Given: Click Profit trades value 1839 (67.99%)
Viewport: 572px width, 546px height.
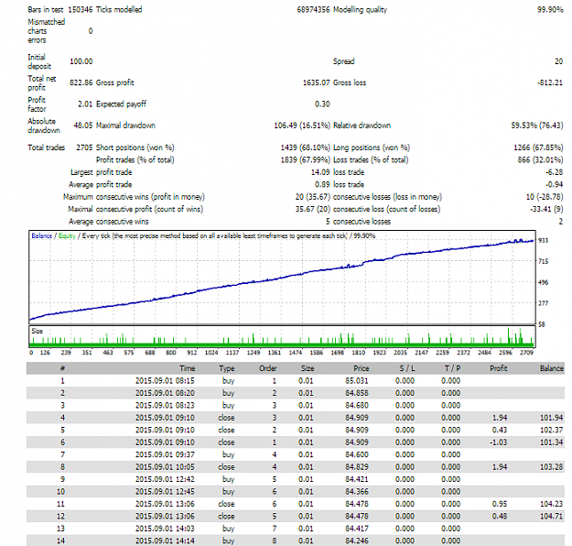Looking at the screenshot, I should (306, 160).
